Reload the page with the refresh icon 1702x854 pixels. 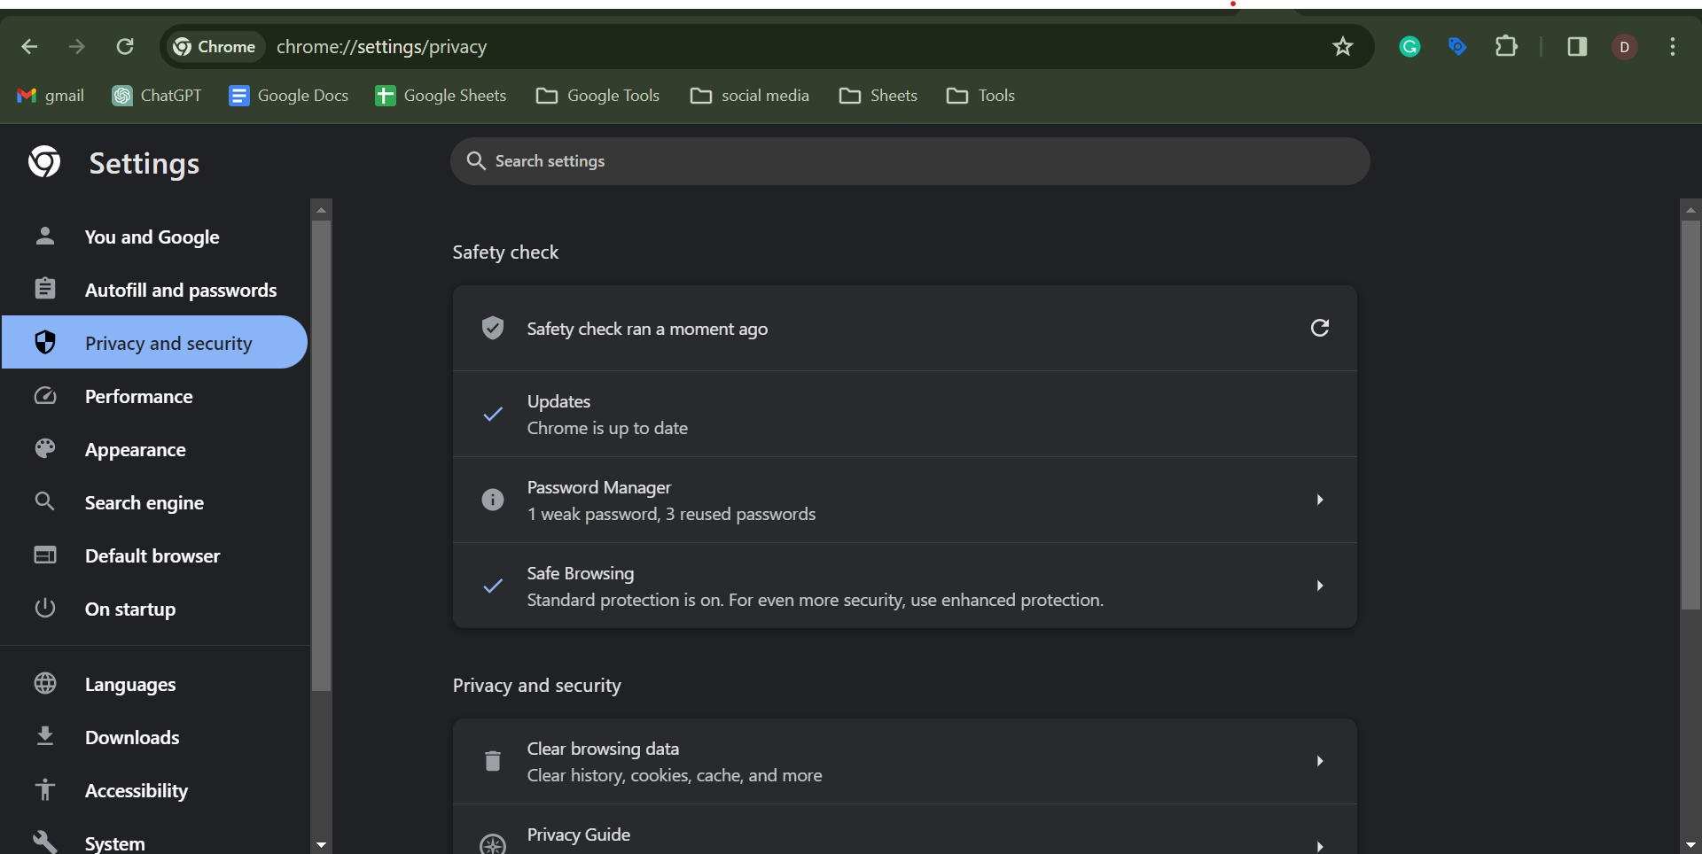(125, 46)
